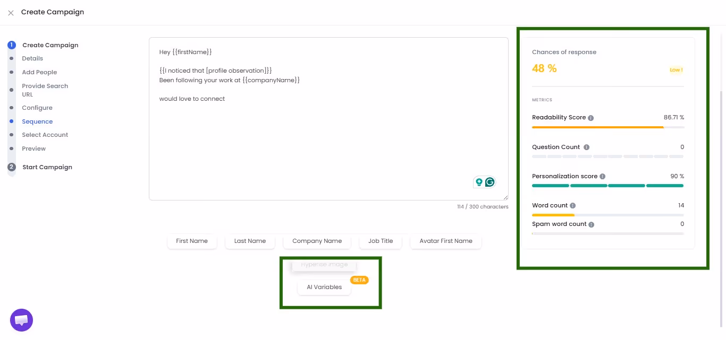Click the green lightbulb suggestion icon in the editor

pyautogui.click(x=479, y=182)
